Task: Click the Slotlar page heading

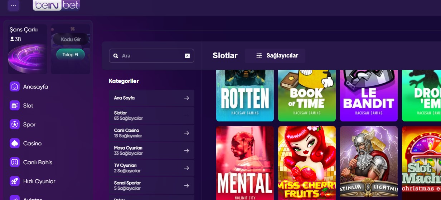Action: pos(225,56)
